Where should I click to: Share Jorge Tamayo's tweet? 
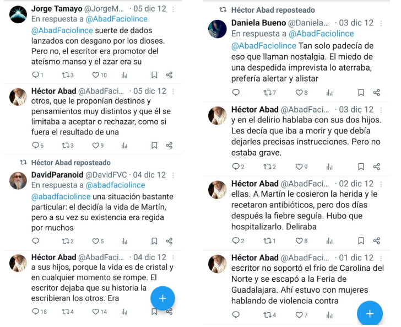pos(169,75)
